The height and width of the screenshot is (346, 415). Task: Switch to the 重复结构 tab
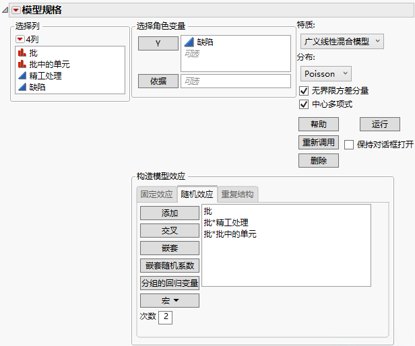click(237, 195)
